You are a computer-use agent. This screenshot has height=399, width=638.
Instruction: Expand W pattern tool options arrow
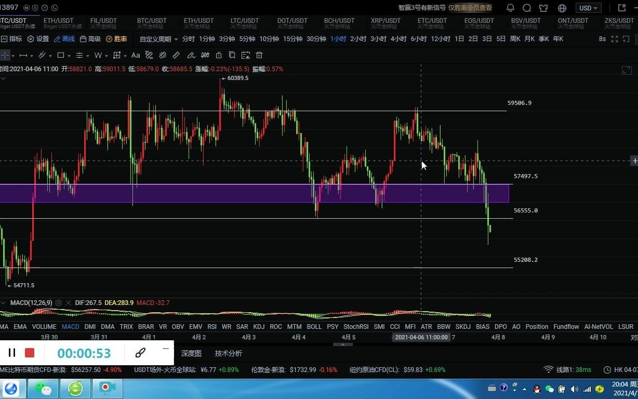(107, 56)
